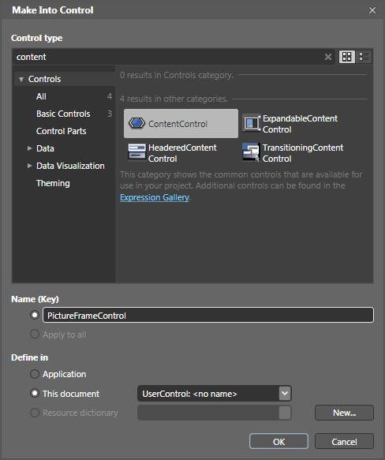Viewport: 385px width, 460px height.
Task: Expand the Data Visualization category
Action: pos(29,166)
